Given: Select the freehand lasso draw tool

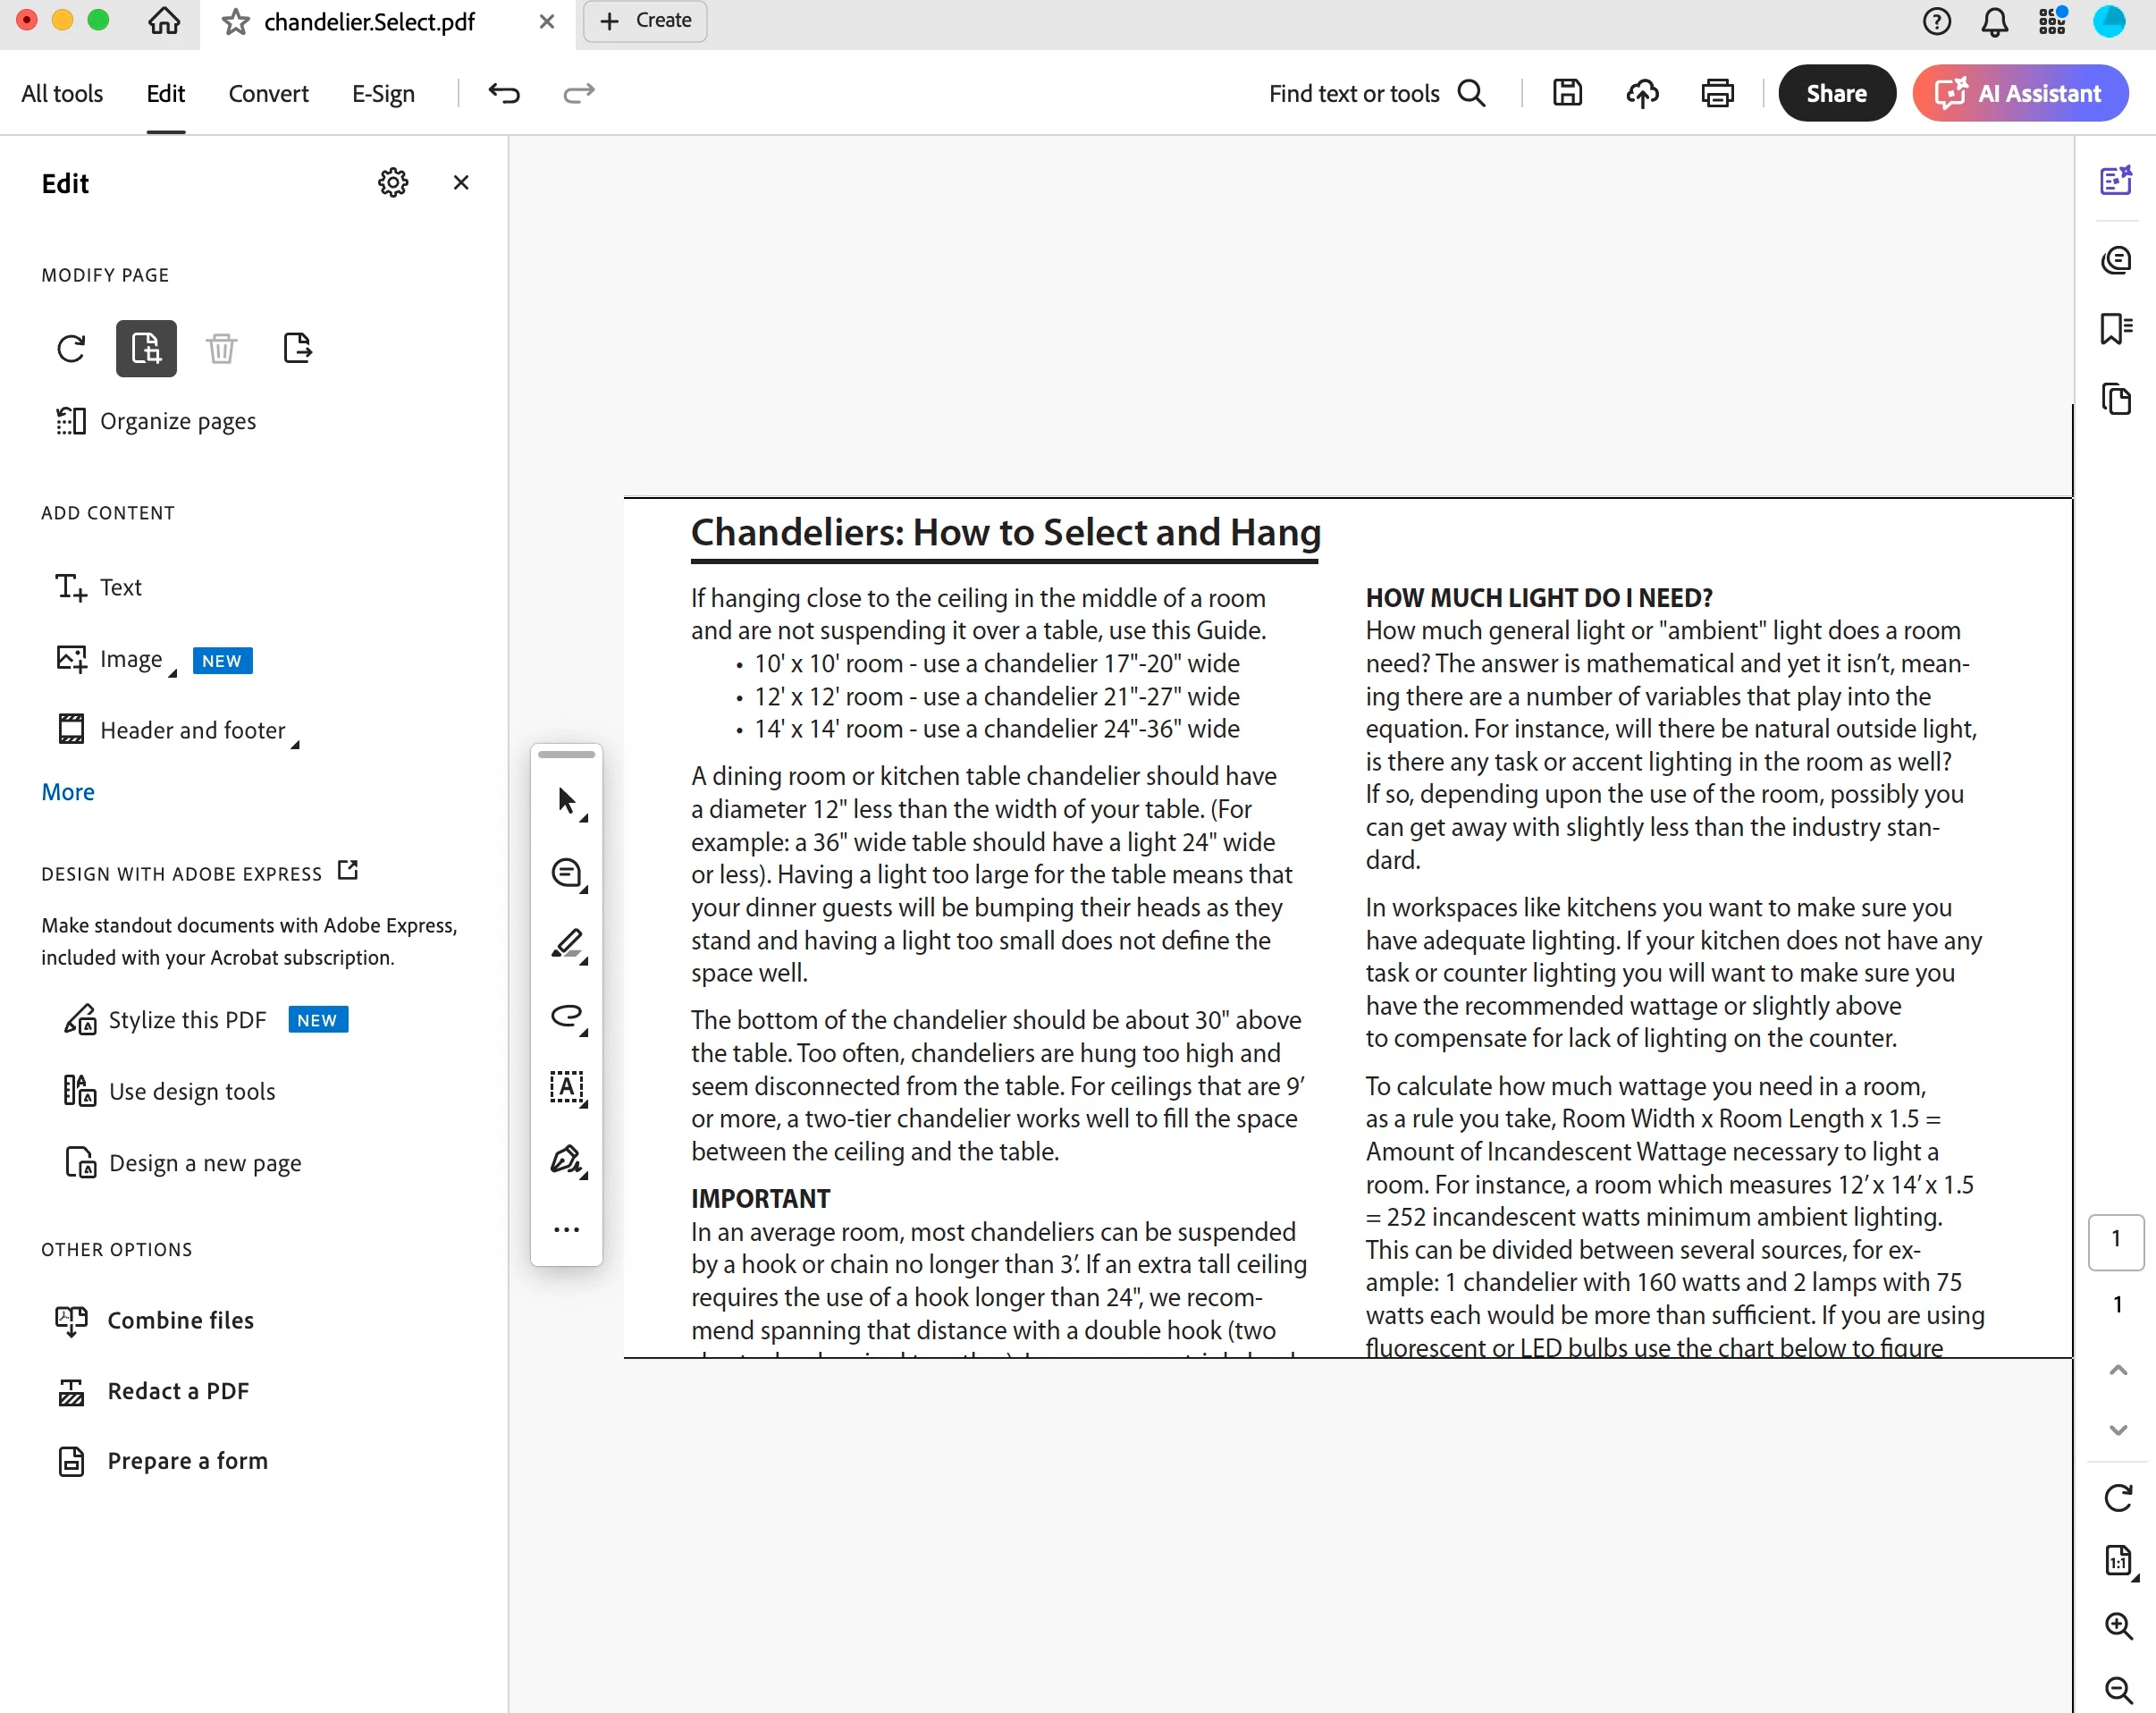Looking at the screenshot, I should click(567, 1016).
